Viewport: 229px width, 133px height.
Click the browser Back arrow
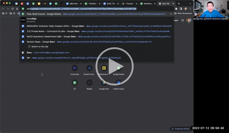(x=3, y=9)
